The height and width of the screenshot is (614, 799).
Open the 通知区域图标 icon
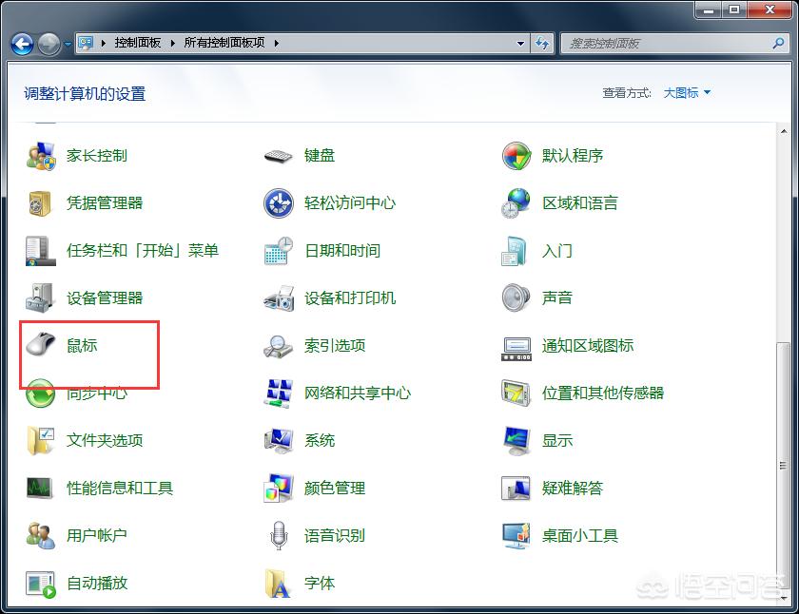[x=516, y=349]
